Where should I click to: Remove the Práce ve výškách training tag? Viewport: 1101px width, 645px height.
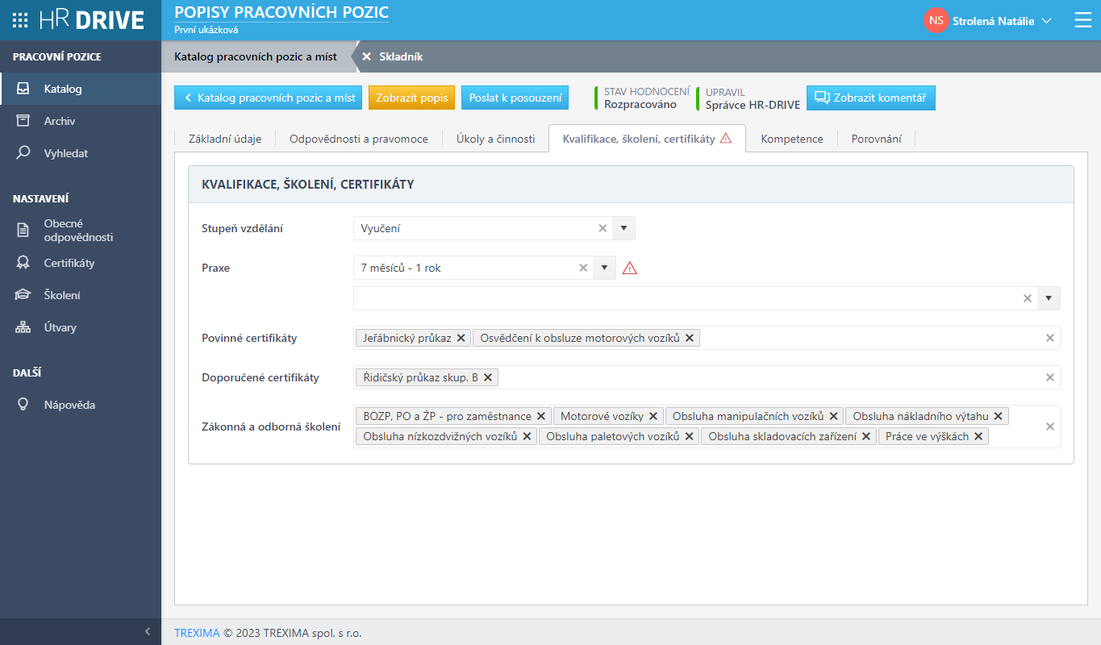coord(978,436)
